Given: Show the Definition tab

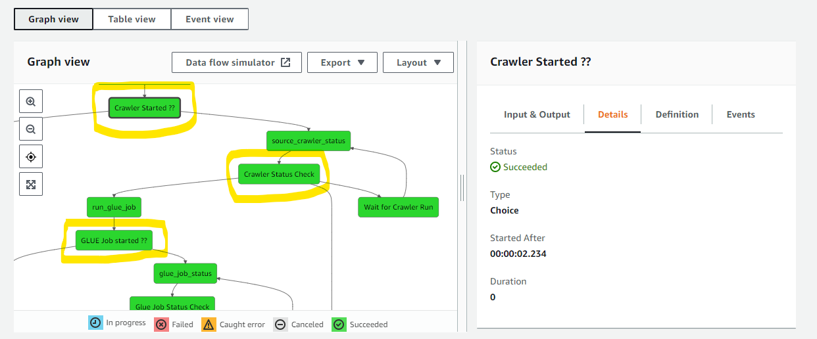Looking at the screenshot, I should pyautogui.click(x=677, y=114).
